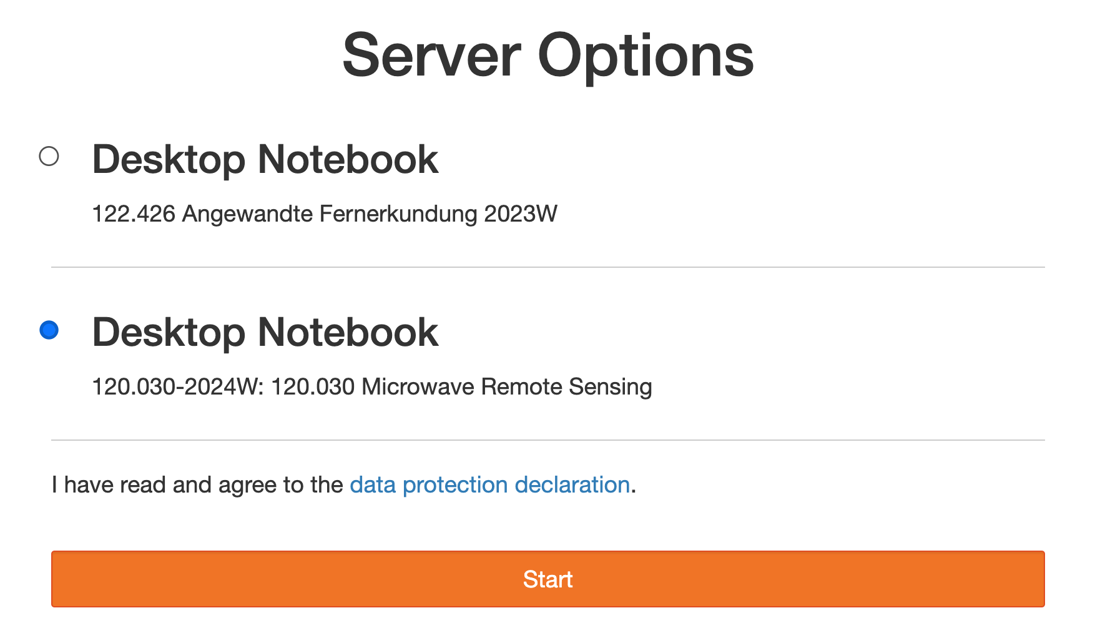This screenshot has width=1095, height=633.
Task: Click the "I have read and agree" text
Action: tap(197, 485)
